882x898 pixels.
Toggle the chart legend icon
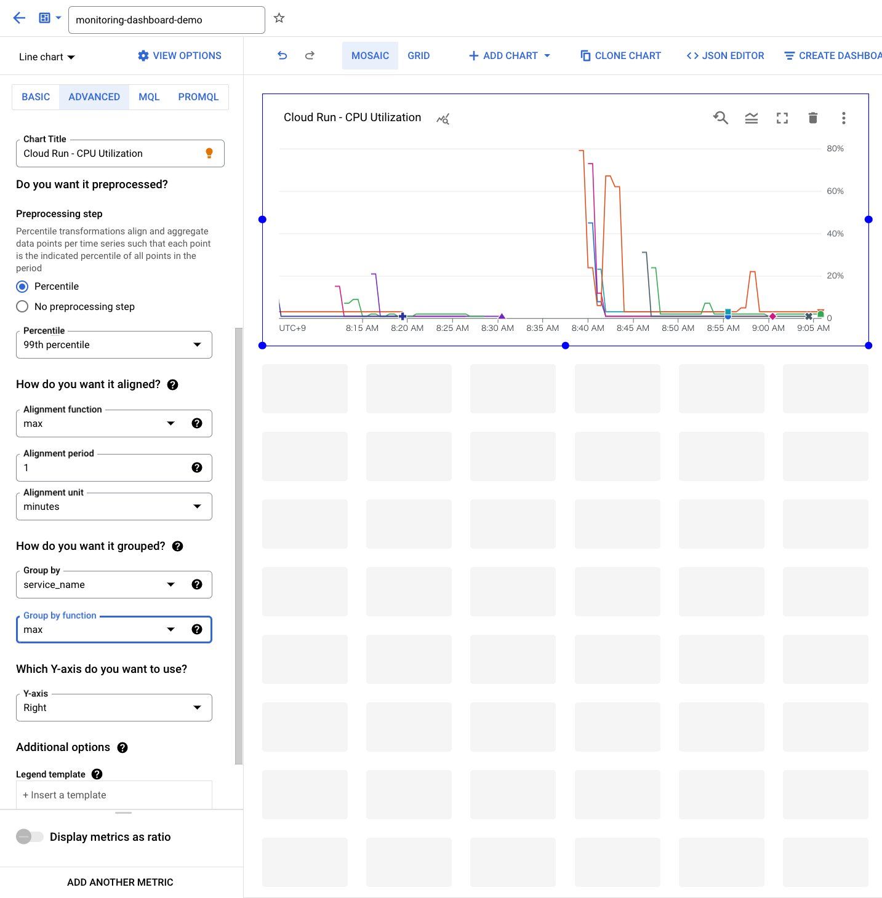coord(751,117)
